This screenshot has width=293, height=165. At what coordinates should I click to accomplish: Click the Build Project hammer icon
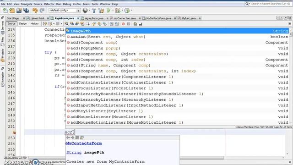pos(94,11)
